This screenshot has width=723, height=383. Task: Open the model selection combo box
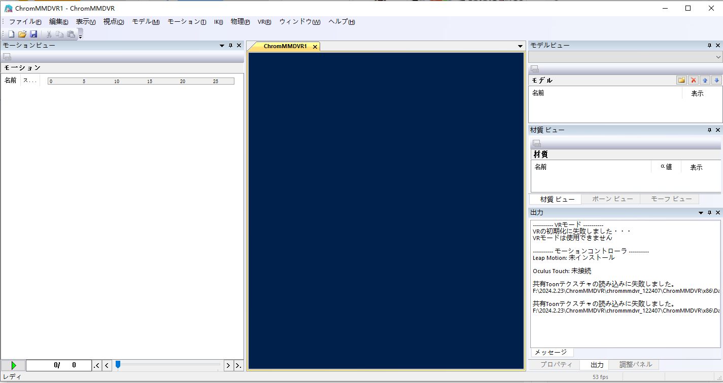pyautogui.click(x=626, y=57)
